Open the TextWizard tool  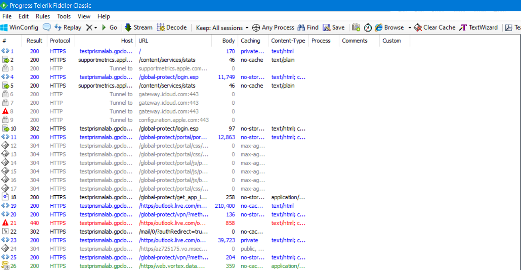pos(478,27)
